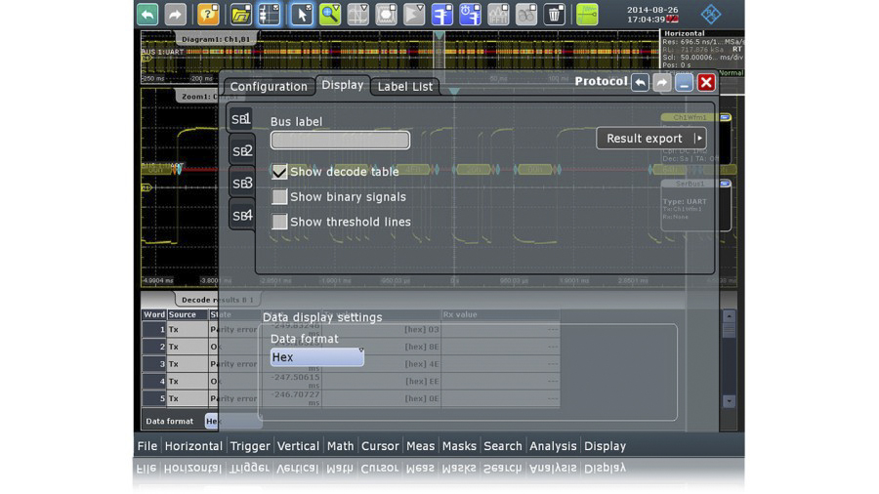Enable Show binary signals checkbox
Screen dimensions: 879x494
click(x=280, y=197)
